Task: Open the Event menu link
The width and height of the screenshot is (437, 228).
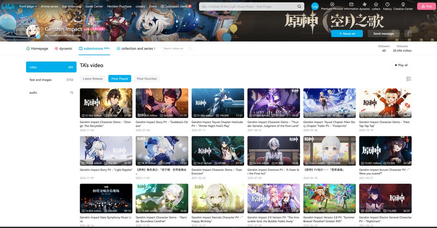Action: pyautogui.click(x=153, y=7)
